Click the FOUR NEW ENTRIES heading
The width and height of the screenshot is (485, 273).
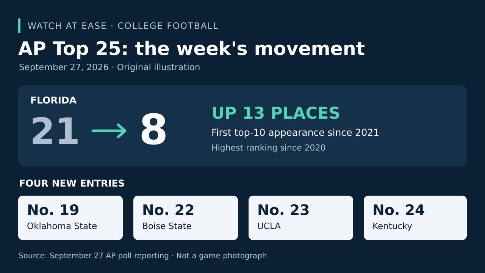click(72, 184)
